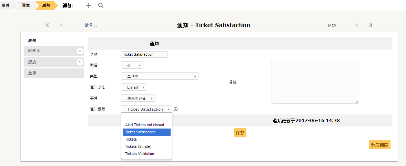This screenshot has height=166, width=406.
Task: Open the 清单... list link
Action: point(91,25)
